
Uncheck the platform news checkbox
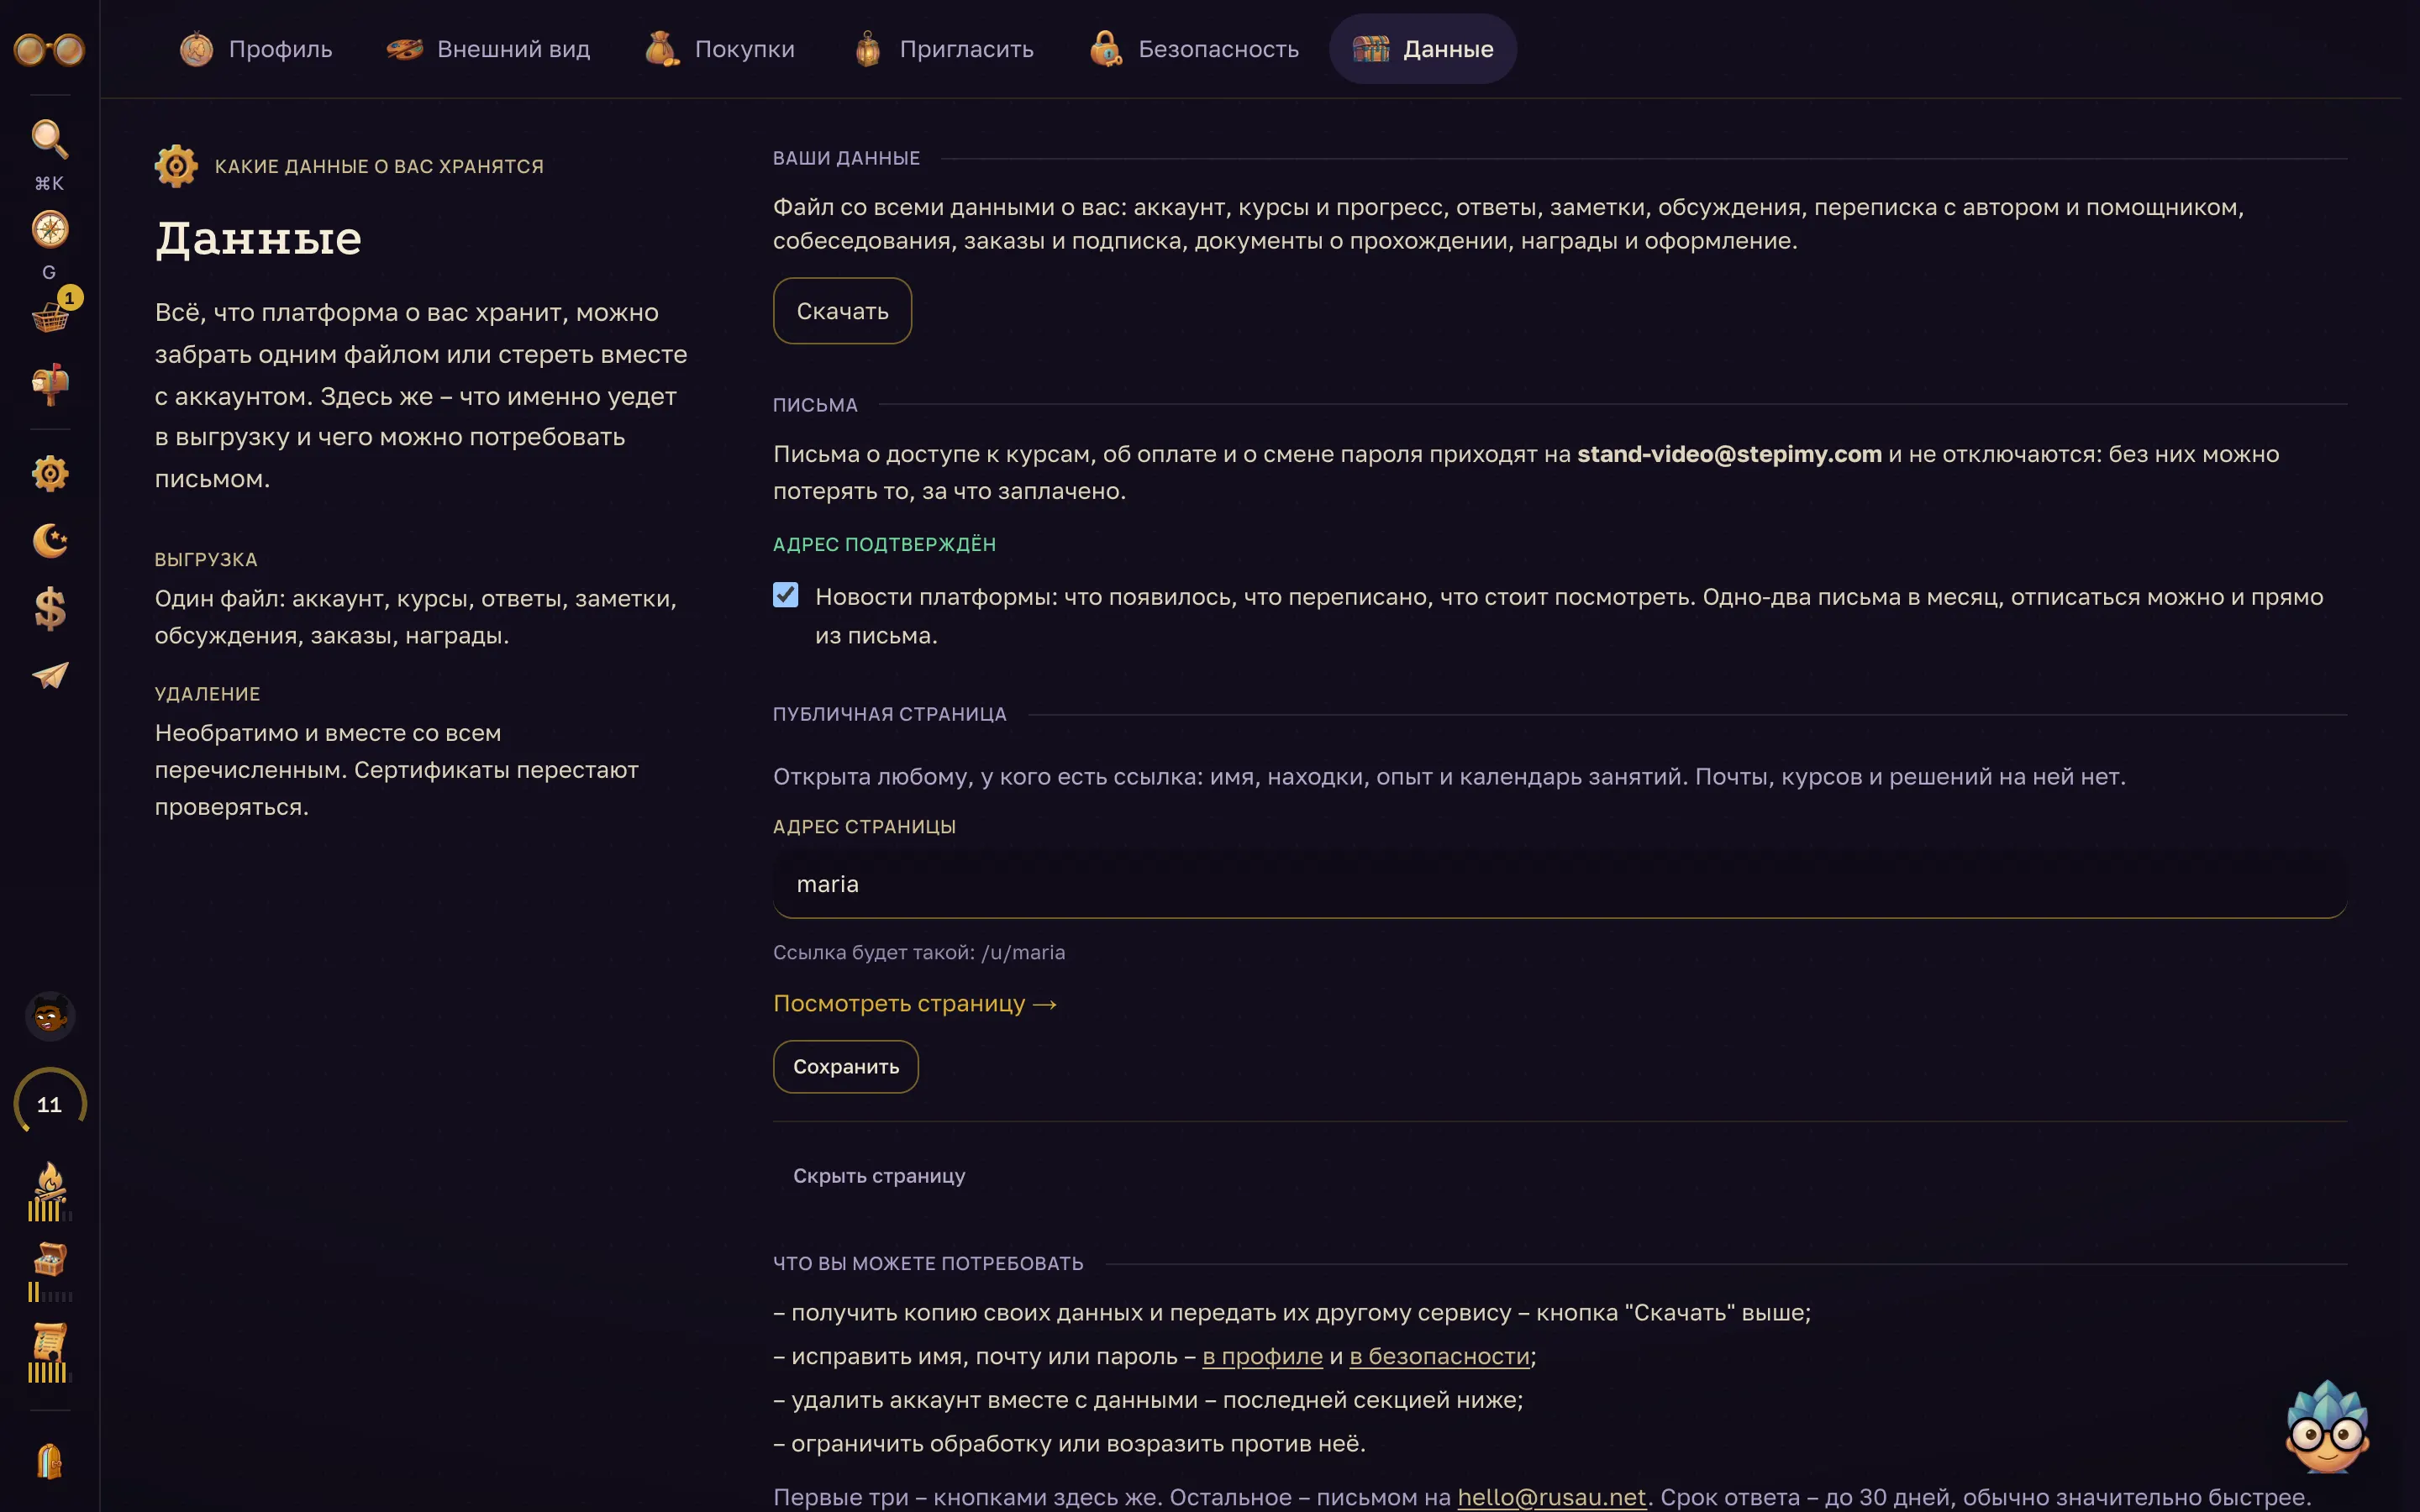pyautogui.click(x=786, y=595)
